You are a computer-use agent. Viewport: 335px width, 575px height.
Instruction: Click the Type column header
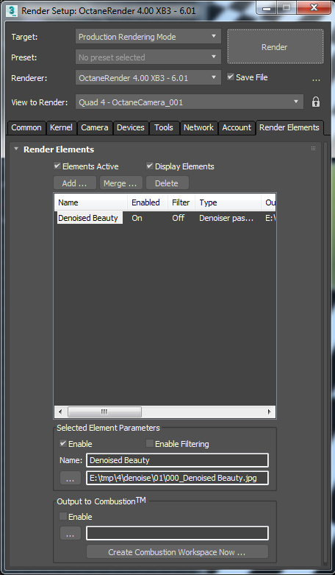tap(228, 202)
